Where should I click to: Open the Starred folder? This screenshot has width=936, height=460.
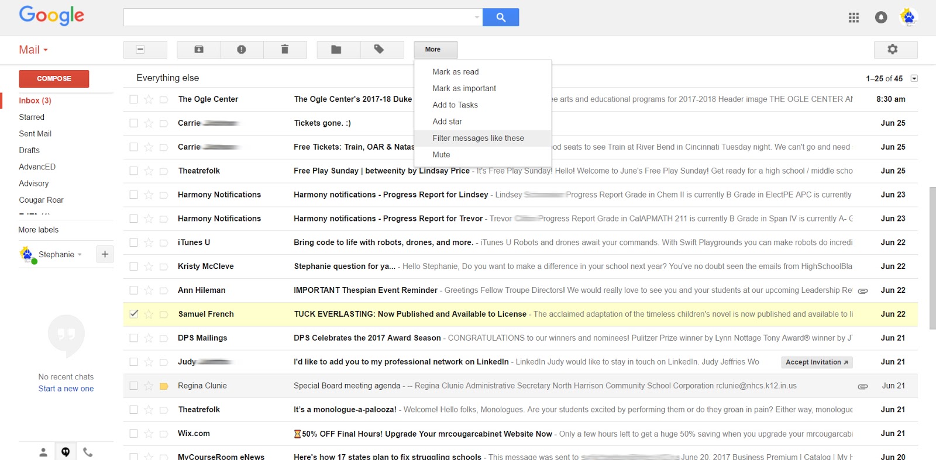click(x=32, y=117)
